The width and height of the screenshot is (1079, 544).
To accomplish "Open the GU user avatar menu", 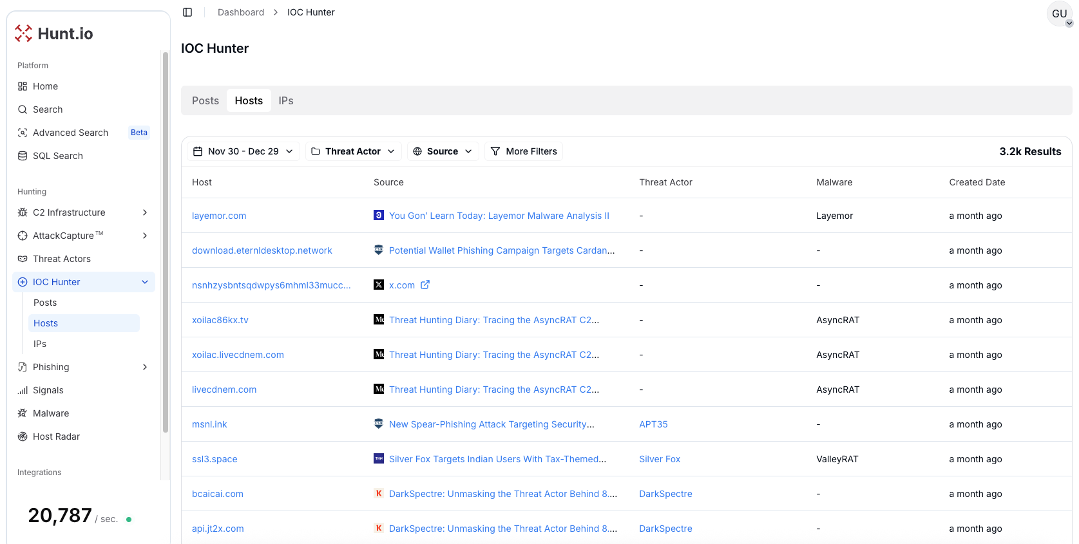I will tap(1060, 14).
